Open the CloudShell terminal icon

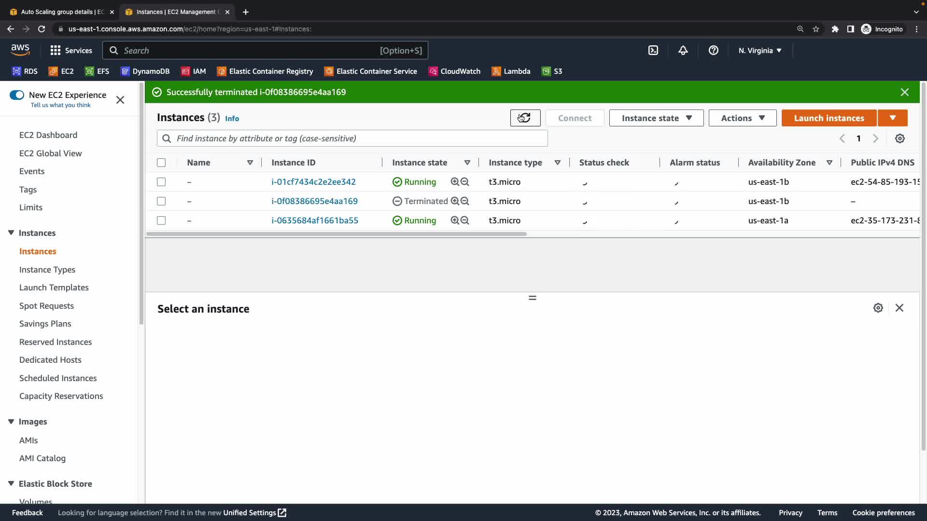click(653, 50)
